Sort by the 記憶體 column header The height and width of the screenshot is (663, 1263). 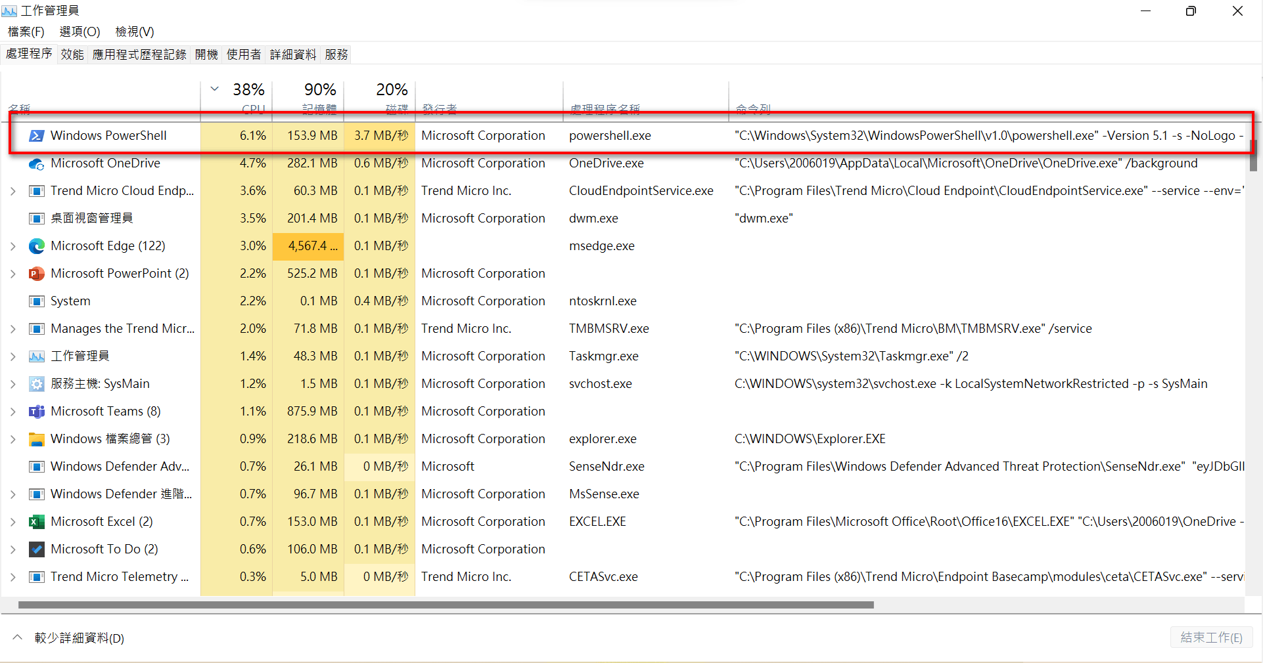308,100
